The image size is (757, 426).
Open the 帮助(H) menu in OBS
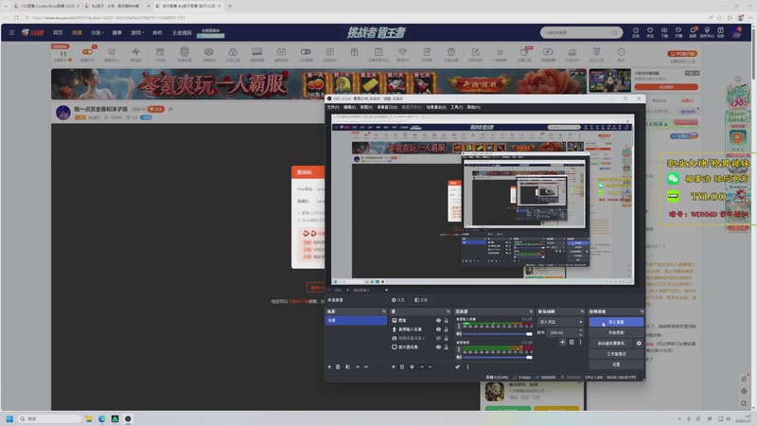click(x=474, y=107)
